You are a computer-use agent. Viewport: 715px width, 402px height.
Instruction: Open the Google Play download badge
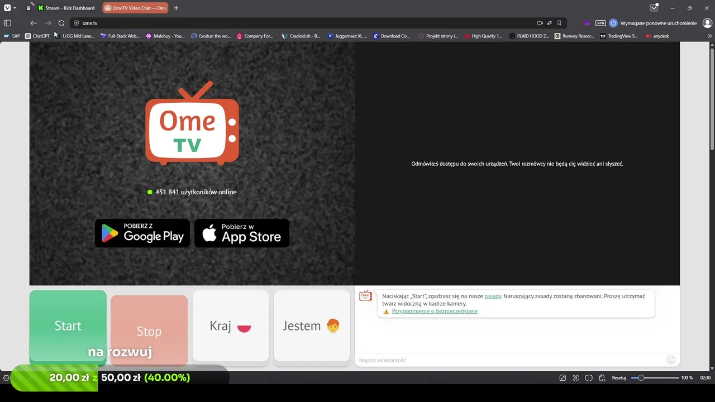142,233
